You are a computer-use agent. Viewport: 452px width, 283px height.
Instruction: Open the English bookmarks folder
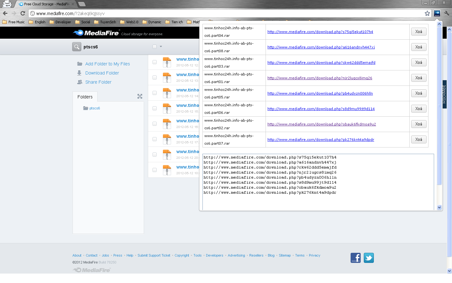(x=37, y=22)
